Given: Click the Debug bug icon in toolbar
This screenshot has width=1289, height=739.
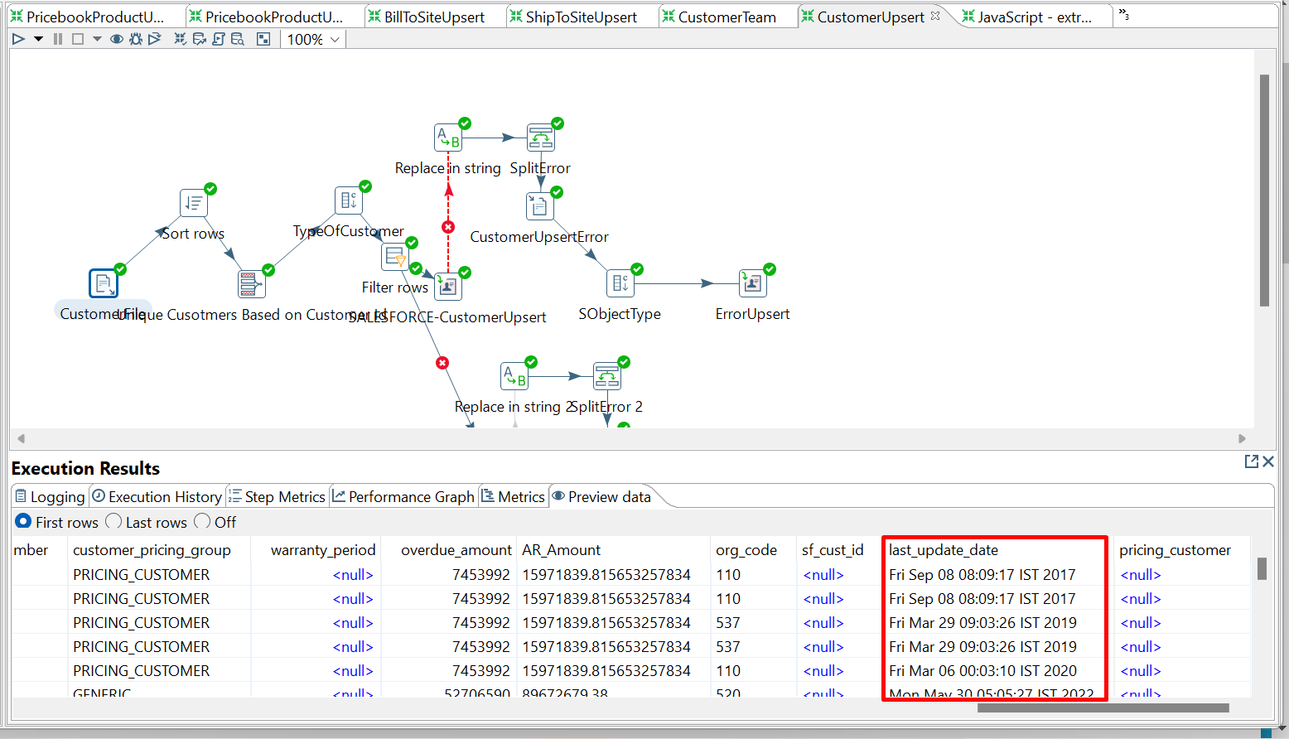Looking at the screenshot, I should (136, 39).
